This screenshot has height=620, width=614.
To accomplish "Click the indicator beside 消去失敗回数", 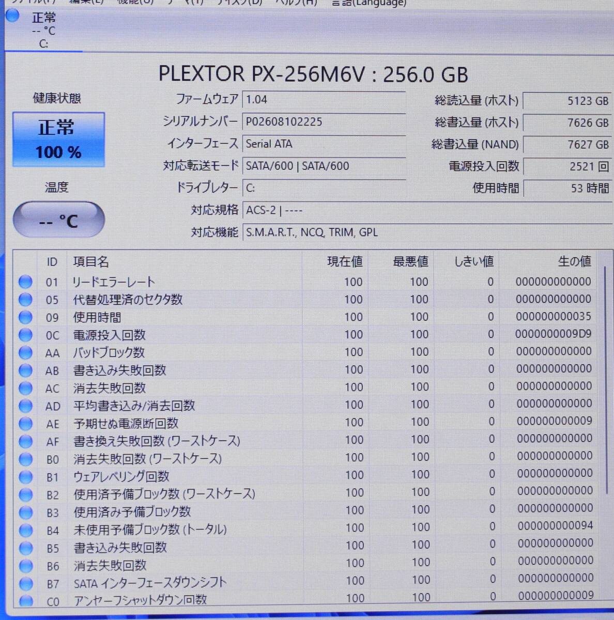I will [x=25, y=388].
